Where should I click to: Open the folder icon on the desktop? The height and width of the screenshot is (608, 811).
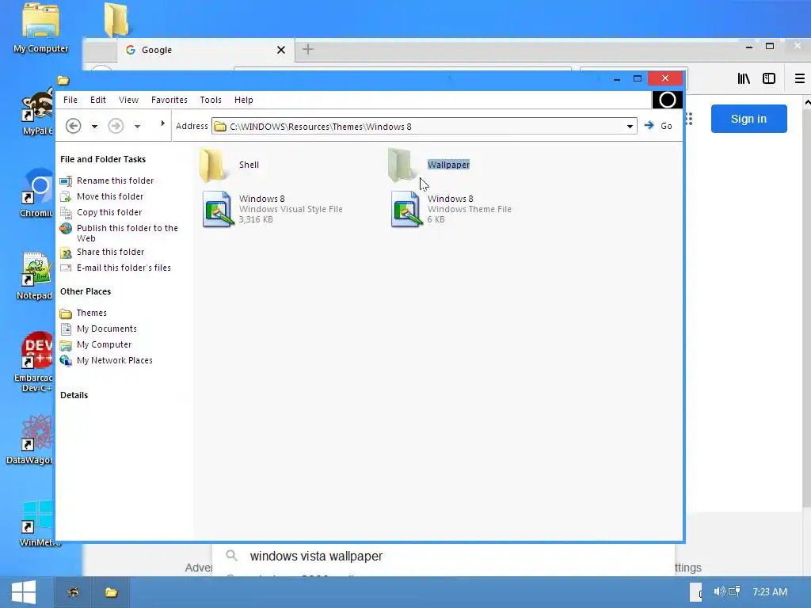point(116,20)
